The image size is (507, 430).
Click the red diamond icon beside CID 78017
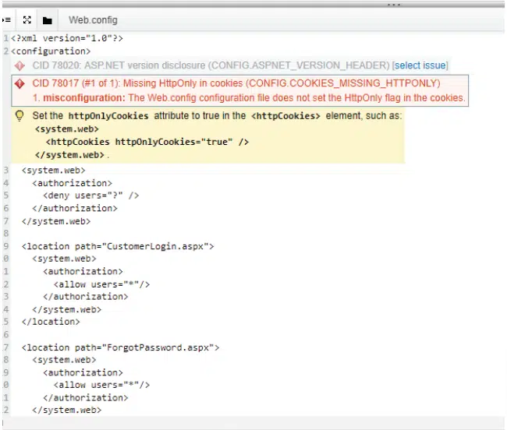point(19,83)
